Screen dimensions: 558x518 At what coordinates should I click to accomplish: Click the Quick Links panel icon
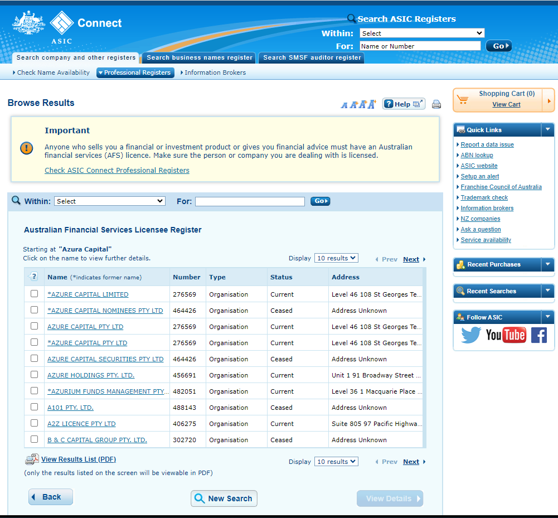click(461, 129)
